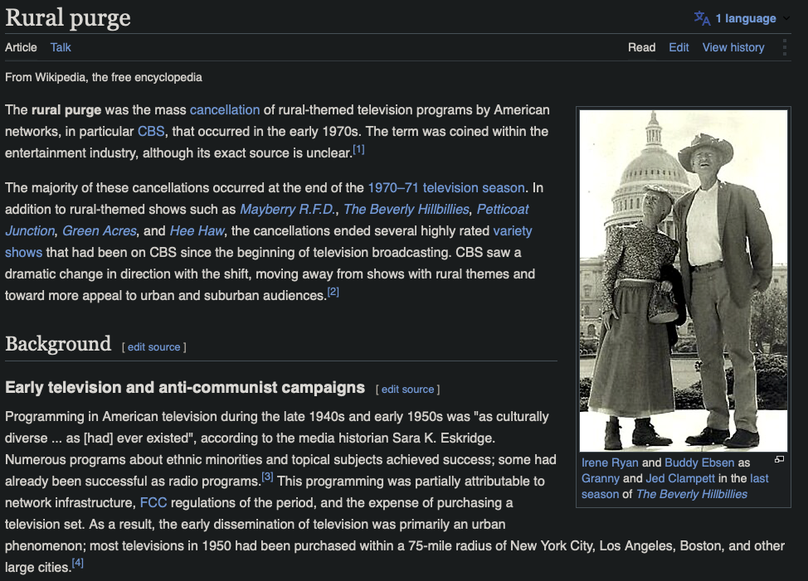Open the Edit tab
The image size is (808, 581).
click(679, 47)
